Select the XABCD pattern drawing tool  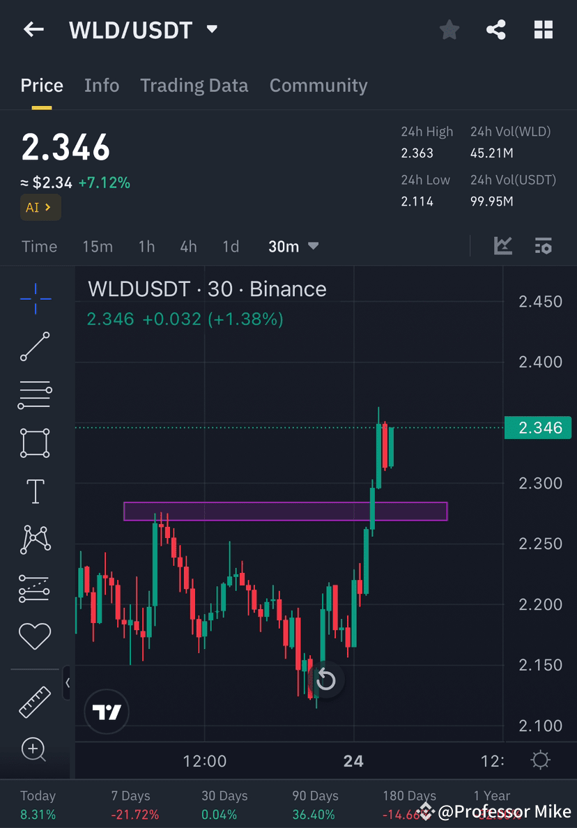pos(35,539)
